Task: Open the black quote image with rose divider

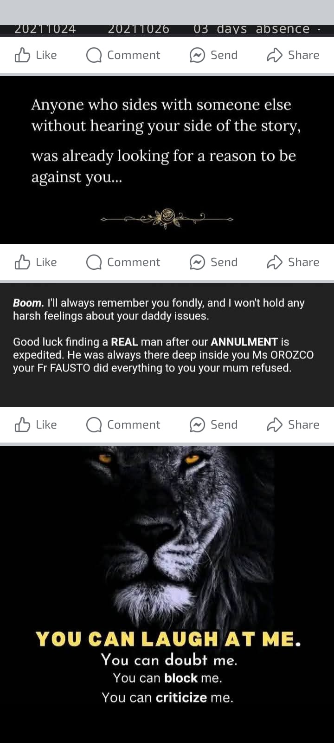Action: (x=167, y=160)
